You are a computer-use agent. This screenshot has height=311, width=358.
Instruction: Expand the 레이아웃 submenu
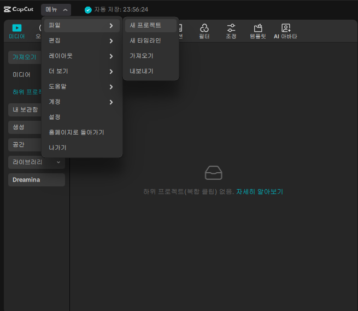pos(82,56)
